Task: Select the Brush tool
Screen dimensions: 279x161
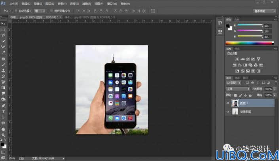Action: (3, 65)
